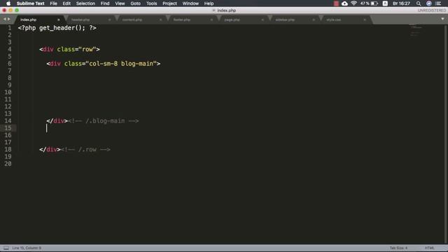
Task: Open the File menu
Action: [x=53, y=3]
